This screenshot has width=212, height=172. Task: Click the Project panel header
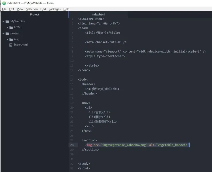(x=35, y=14)
